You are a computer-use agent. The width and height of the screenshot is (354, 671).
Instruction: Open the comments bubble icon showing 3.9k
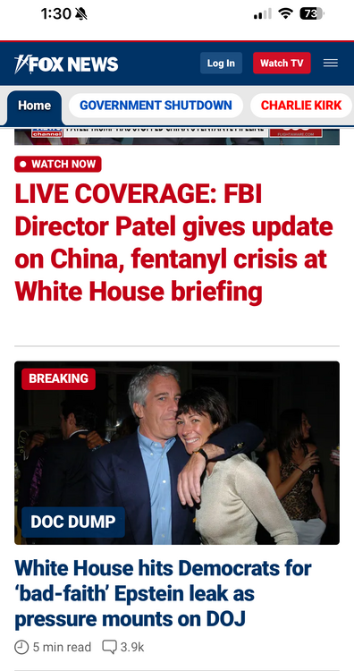click(109, 647)
